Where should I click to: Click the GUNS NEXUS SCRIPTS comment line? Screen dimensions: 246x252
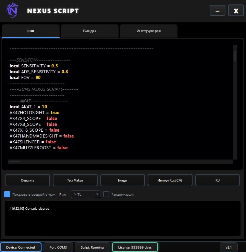point(44,89)
